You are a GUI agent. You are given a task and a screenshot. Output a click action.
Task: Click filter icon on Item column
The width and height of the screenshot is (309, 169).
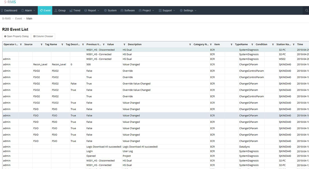[x=232, y=44]
